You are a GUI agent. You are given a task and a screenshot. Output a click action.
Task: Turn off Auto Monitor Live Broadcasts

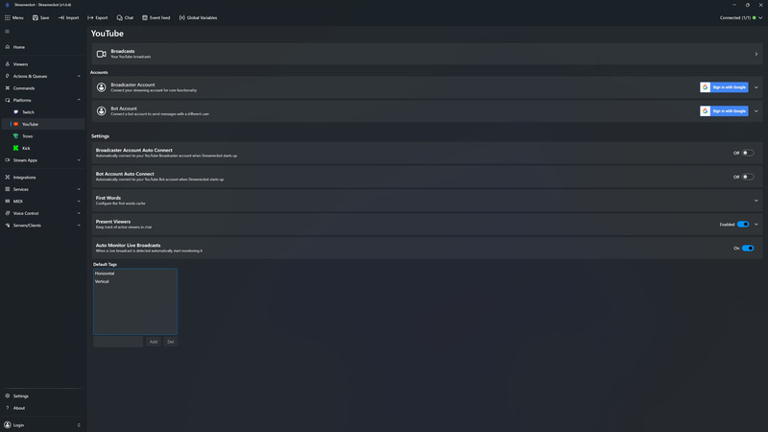[748, 249]
